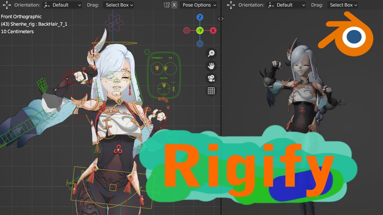Screen dimensions: 383x215
Task: Open the Drag Select Box dropdown in right viewport
Action: [x=342, y=5]
